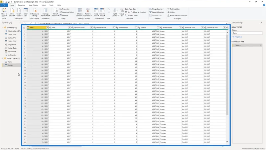The width and height of the screenshot is (266, 150).
Task: Open the New Source button
Action: 12,12
